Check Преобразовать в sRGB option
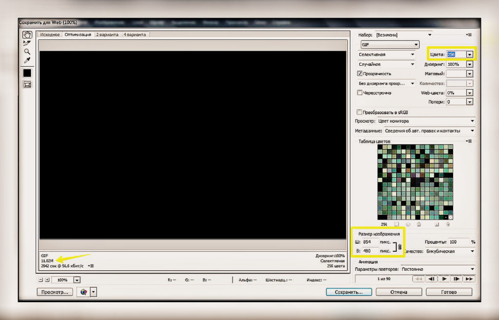 [x=360, y=112]
